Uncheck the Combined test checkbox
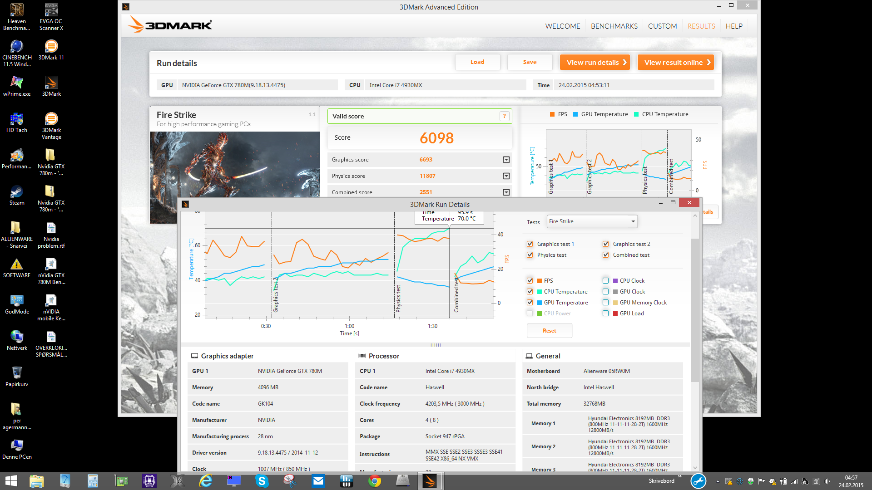 point(605,255)
